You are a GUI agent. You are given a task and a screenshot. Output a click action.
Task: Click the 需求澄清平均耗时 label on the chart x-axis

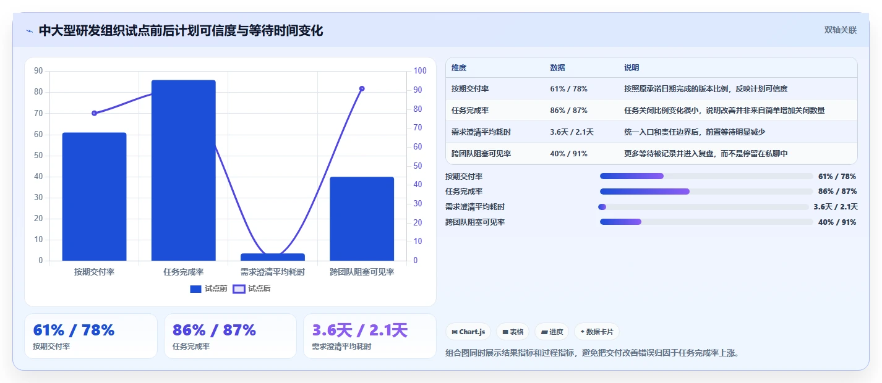click(x=273, y=272)
